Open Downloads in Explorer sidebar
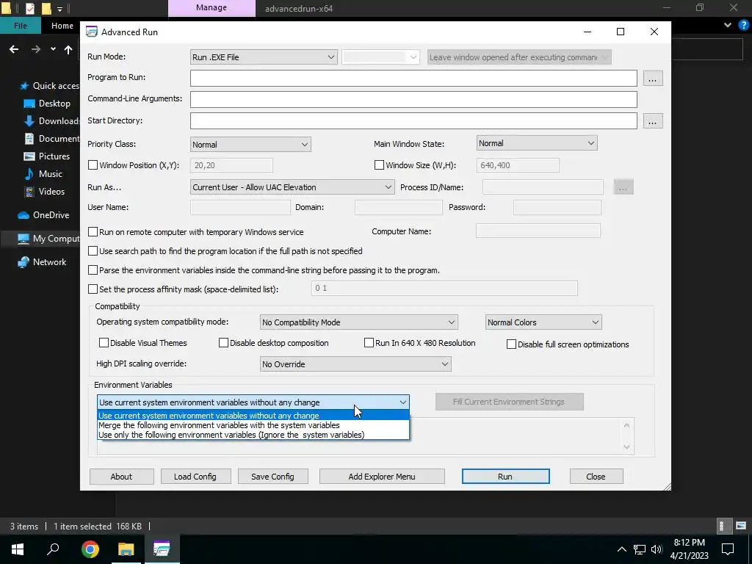The image size is (752, 564). (52, 121)
